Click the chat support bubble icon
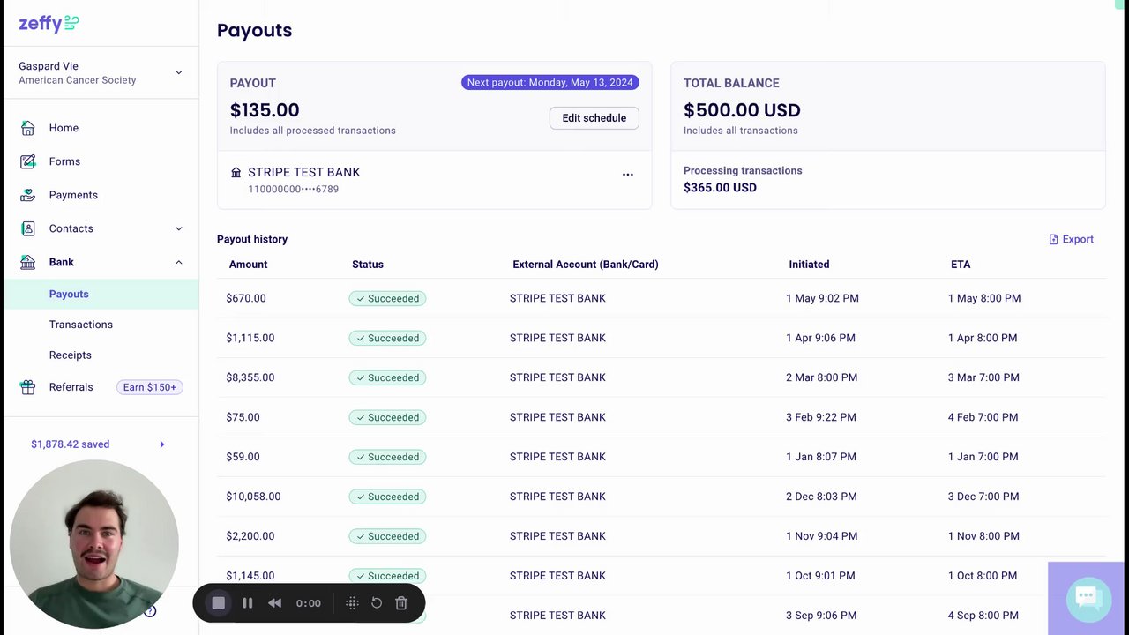The image size is (1129, 635). [x=1087, y=598]
